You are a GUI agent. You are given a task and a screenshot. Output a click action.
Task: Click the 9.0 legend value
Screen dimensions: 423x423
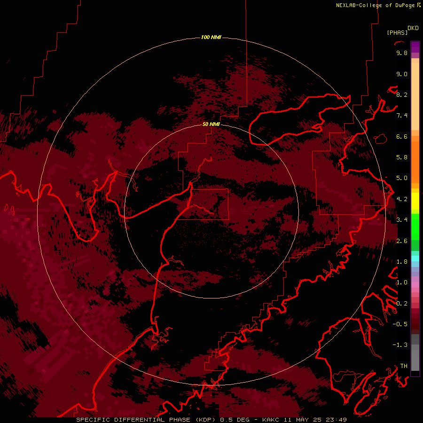pyautogui.click(x=402, y=74)
